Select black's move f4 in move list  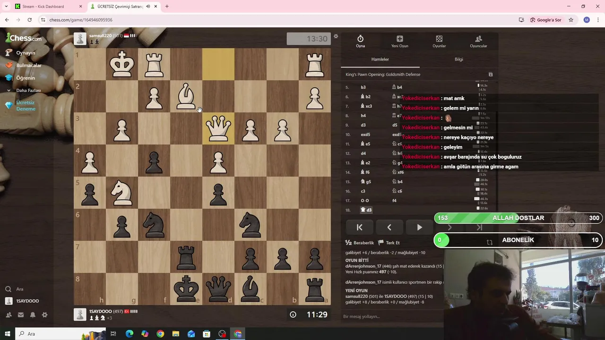(395, 201)
